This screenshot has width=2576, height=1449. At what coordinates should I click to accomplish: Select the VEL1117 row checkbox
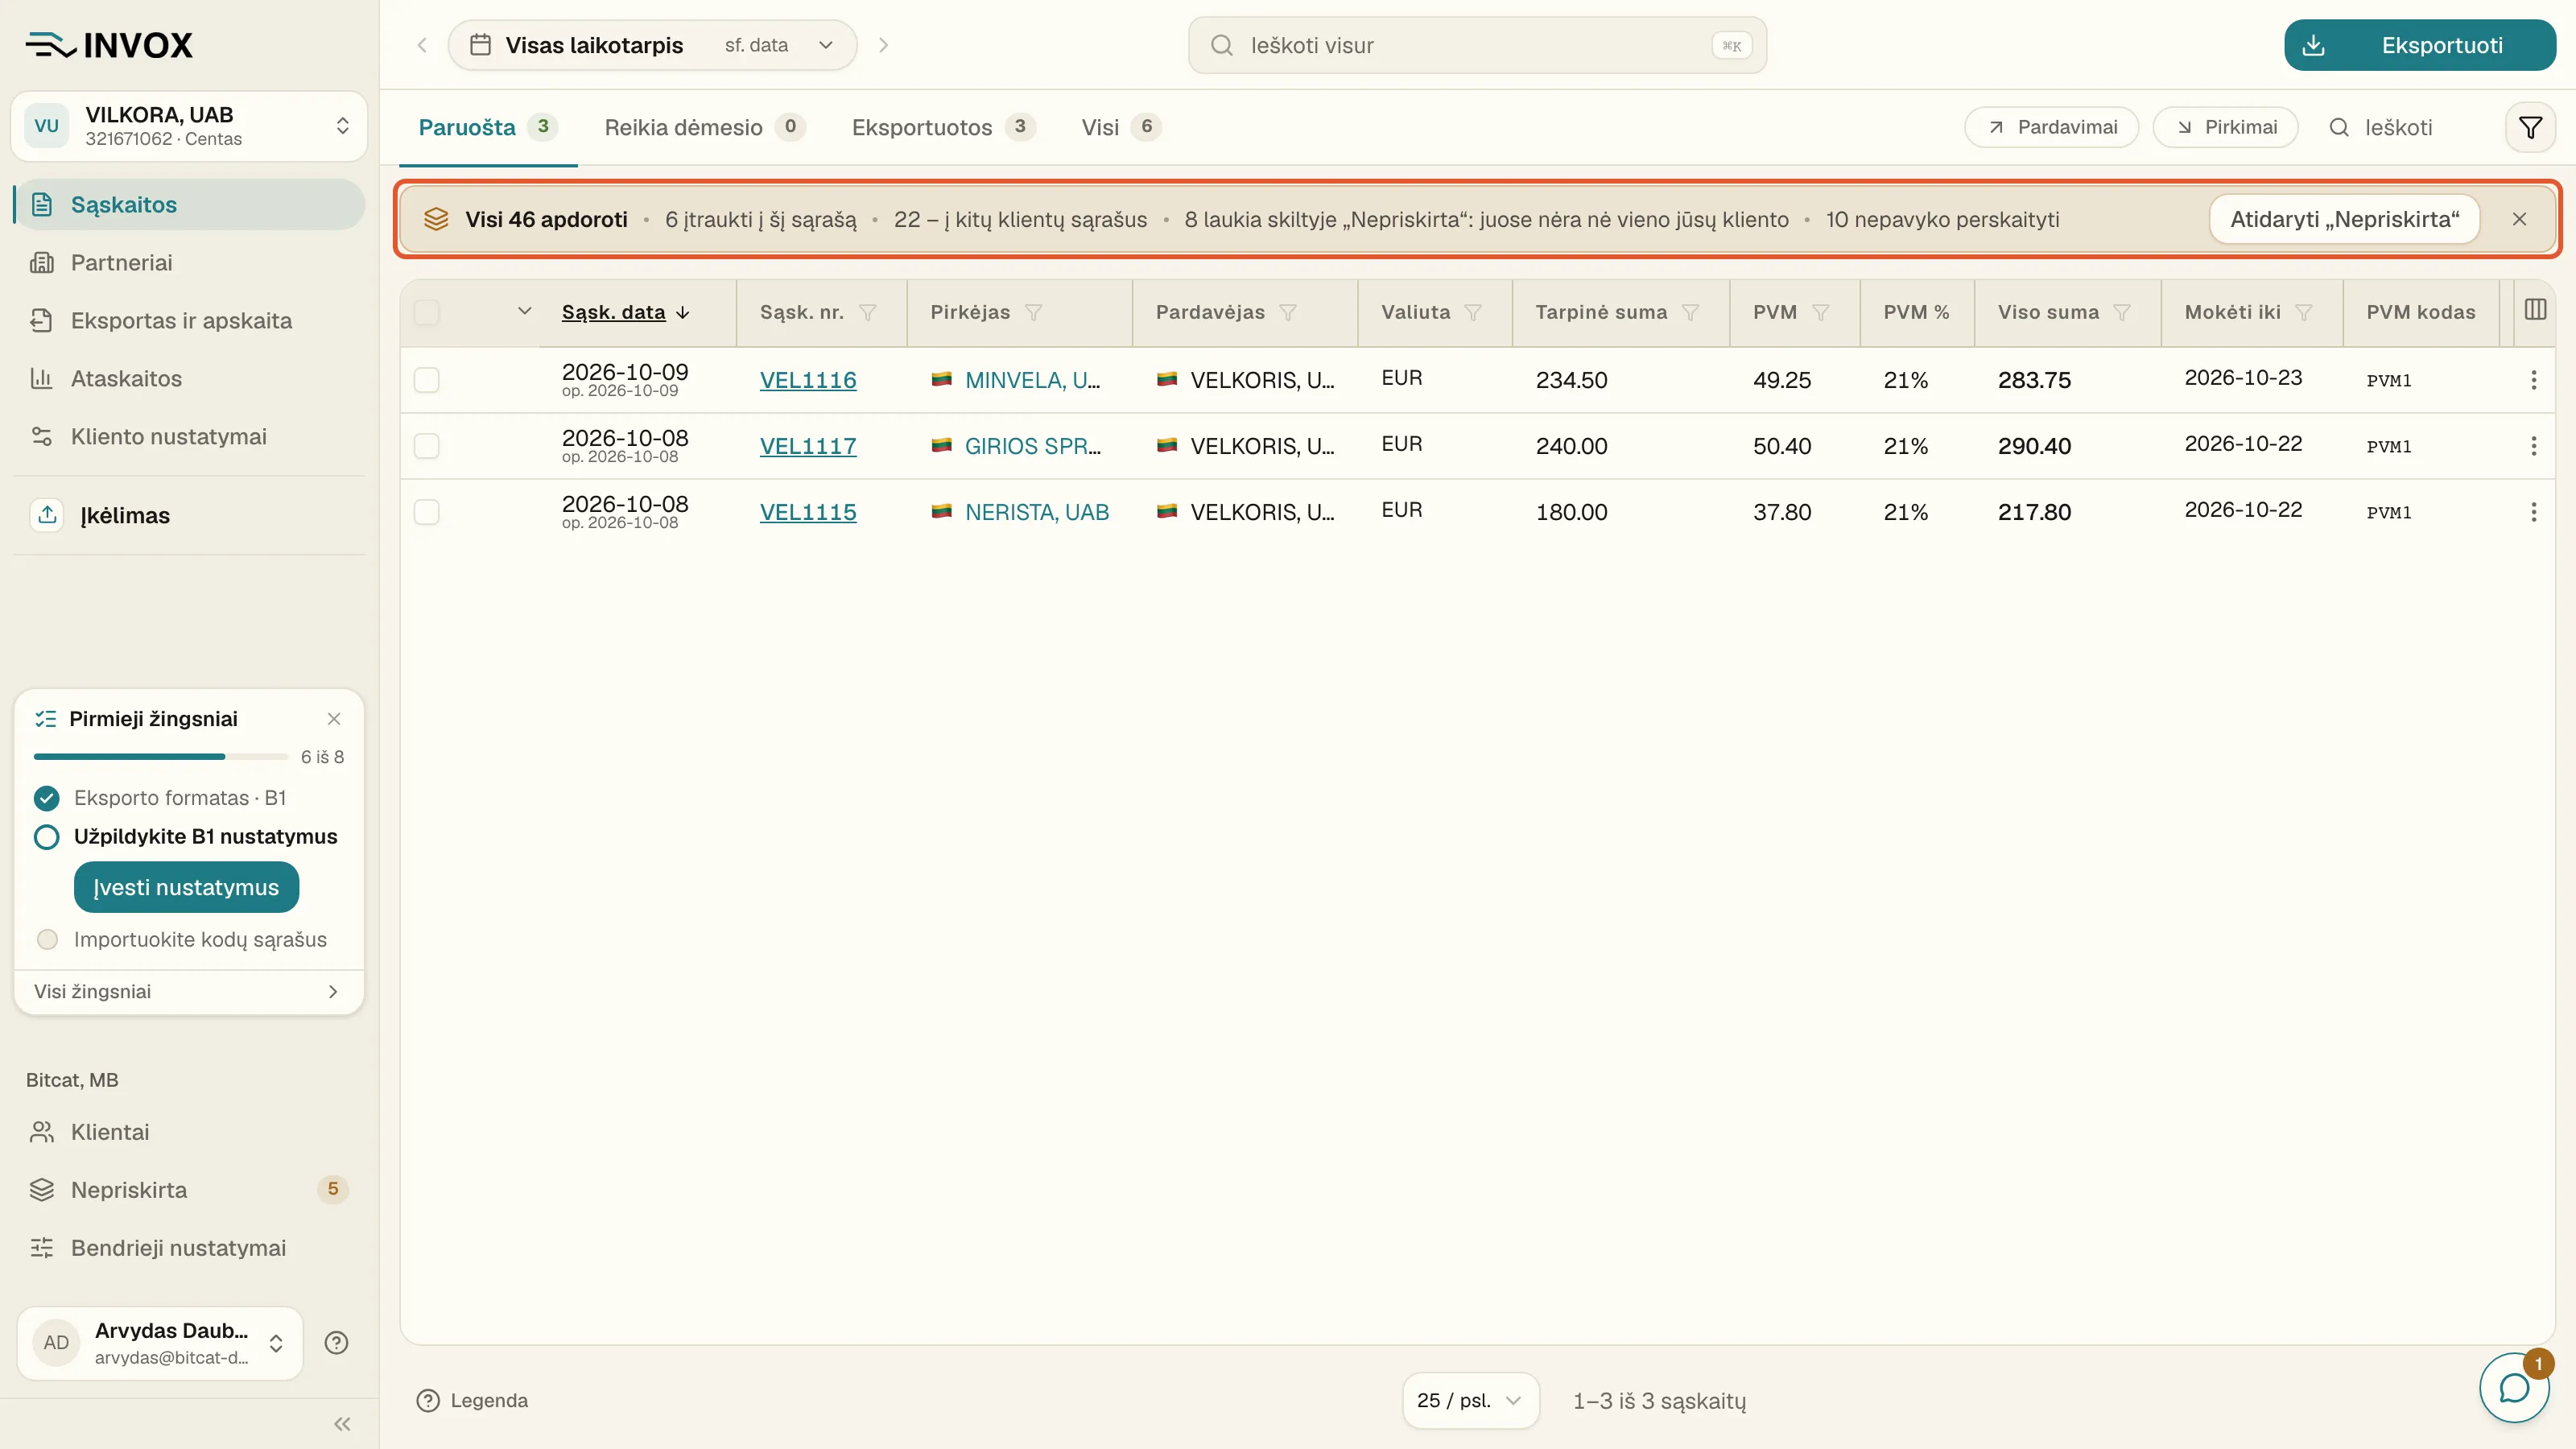[427, 446]
